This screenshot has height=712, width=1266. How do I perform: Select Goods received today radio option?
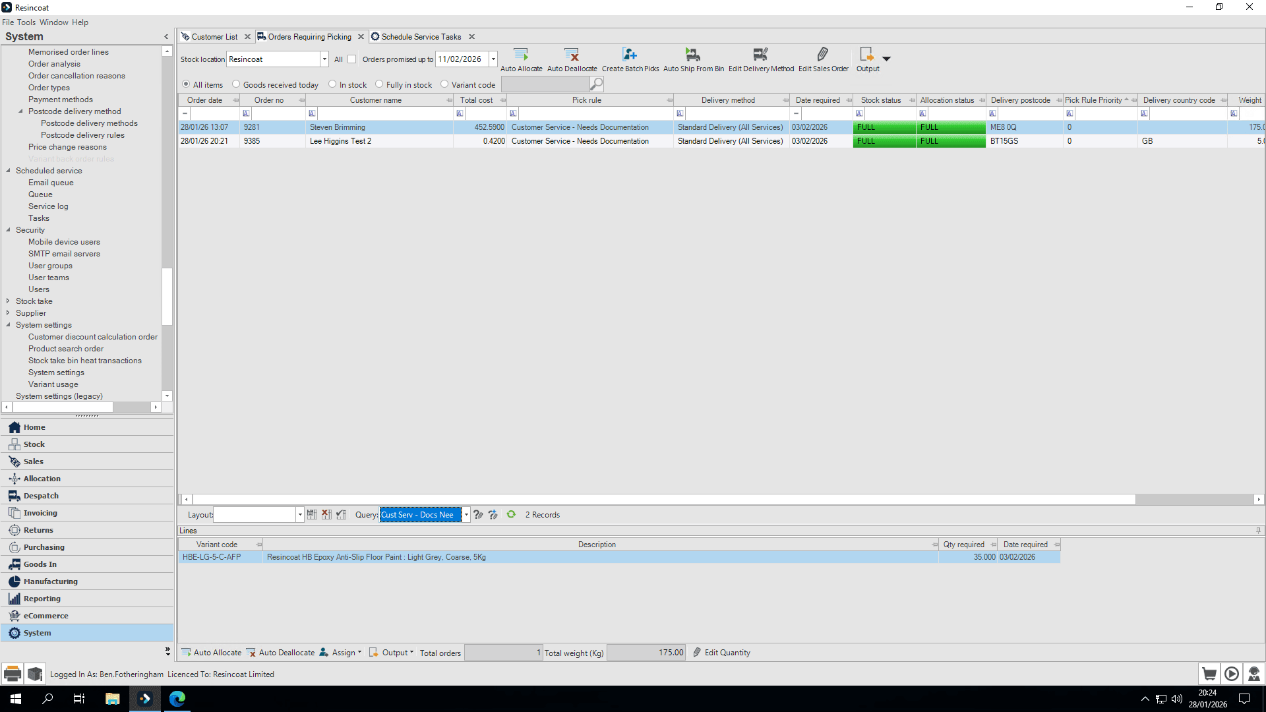236,84
